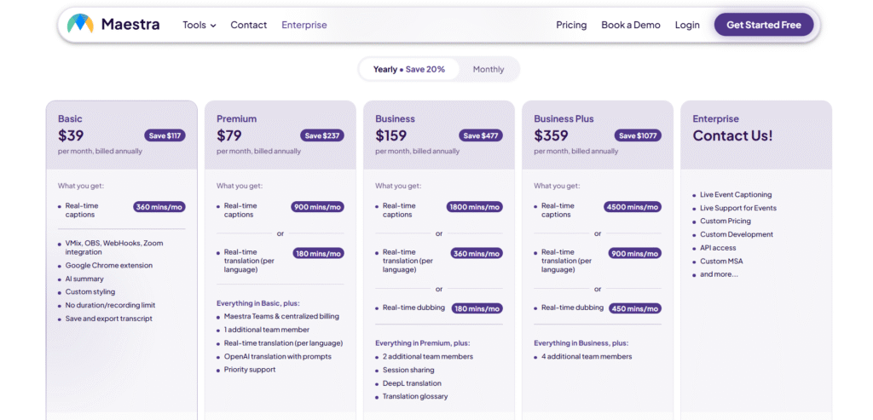The height and width of the screenshot is (420, 873).
Task: Click Live Support for Events item
Action: tap(738, 208)
